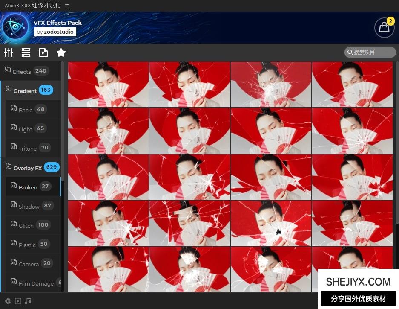Open the AtomX panel hamburger menu

pos(67,6)
